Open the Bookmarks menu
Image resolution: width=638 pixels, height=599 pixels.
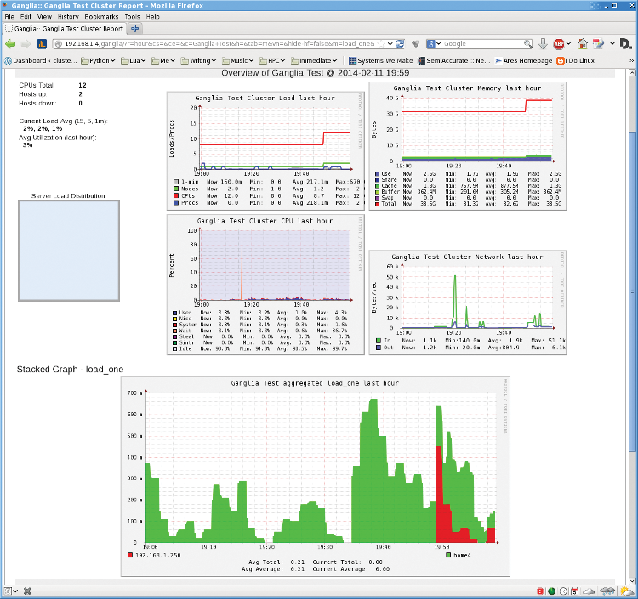pyautogui.click(x=101, y=16)
